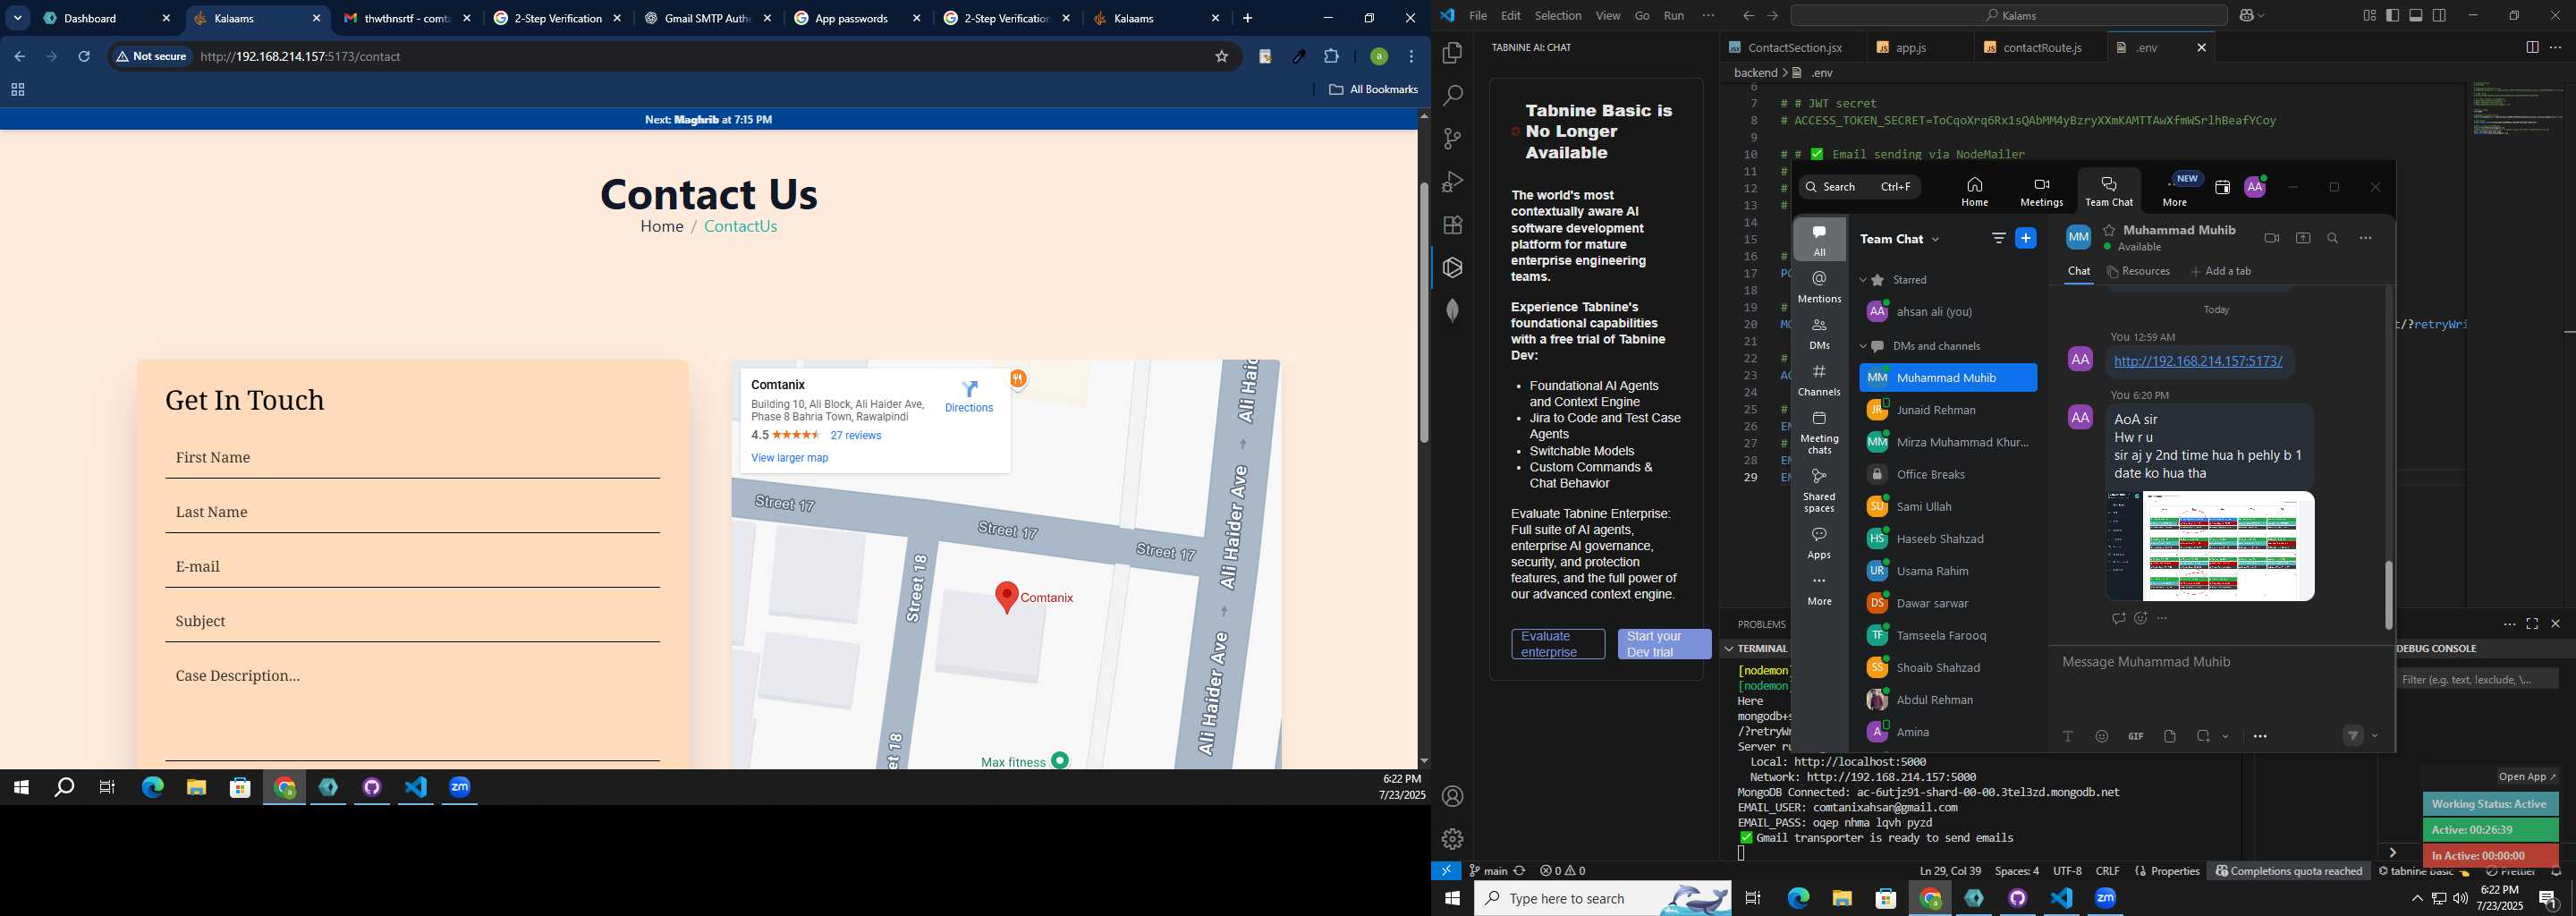Click GIF icon in Zoom message toolbar
This screenshot has width=2576, height=916.
(2136, 737)
